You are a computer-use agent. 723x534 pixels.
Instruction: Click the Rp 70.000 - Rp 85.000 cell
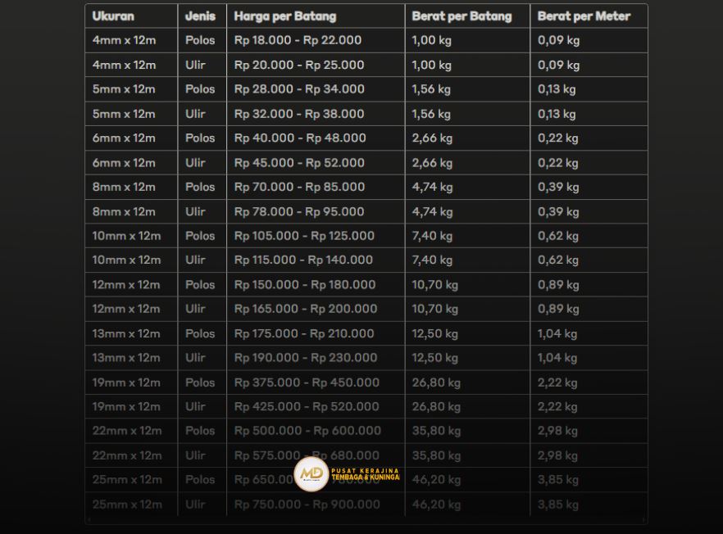[x=299, y=187]
